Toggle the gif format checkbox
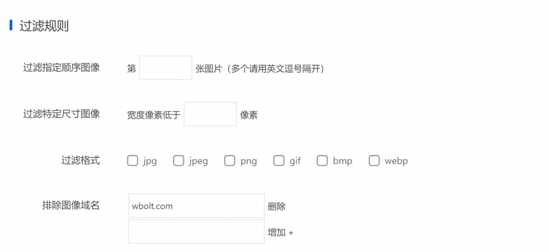Viewport: 549px width, 252px height. [x=279, y=161]
